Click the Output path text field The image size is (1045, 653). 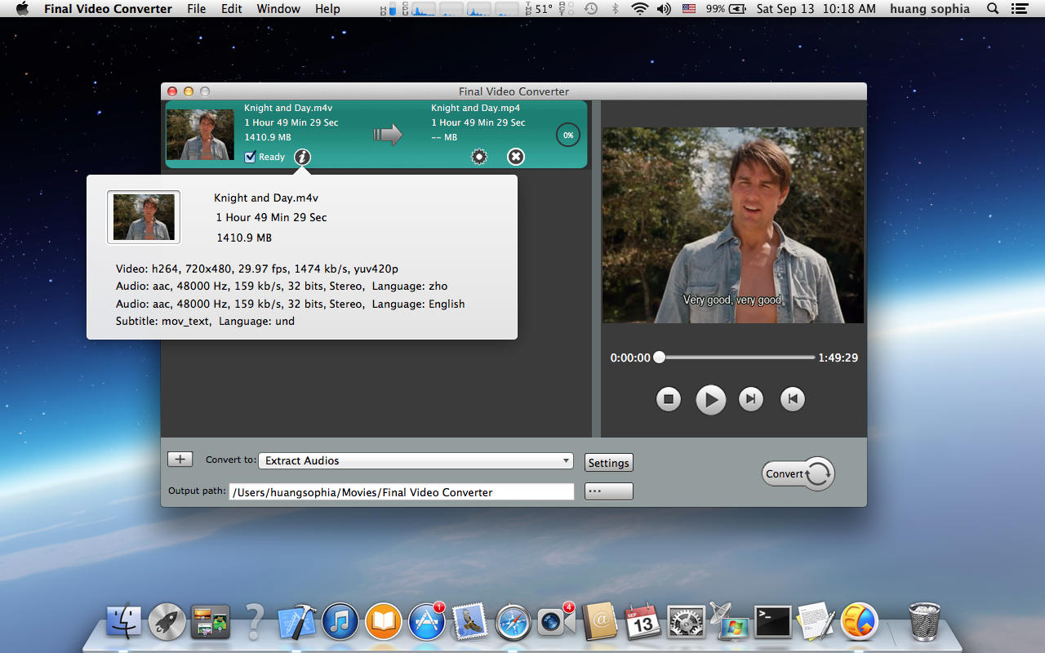pyautogui.click(x=402, y=492)
